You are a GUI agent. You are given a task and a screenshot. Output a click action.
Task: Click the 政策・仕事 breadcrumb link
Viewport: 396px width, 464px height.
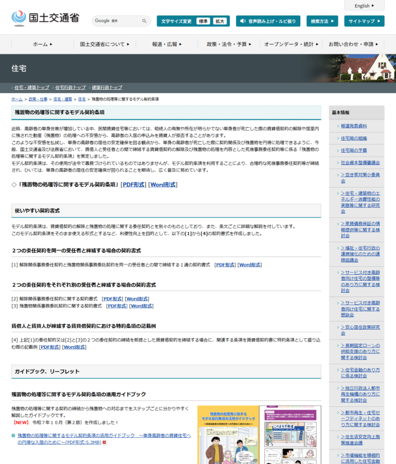tap(38, 100)
